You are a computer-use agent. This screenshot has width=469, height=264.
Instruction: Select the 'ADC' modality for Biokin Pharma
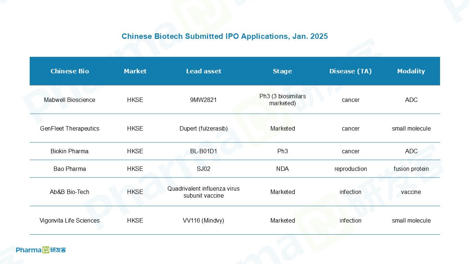coord(411,151)
